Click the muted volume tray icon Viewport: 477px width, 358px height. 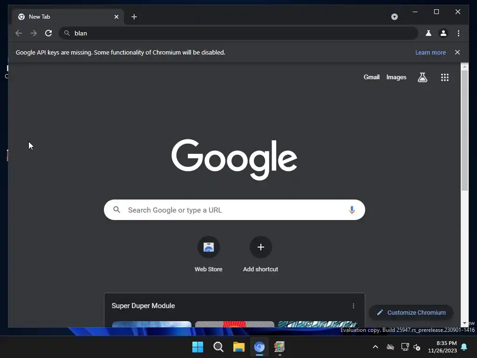coord(417,347)
